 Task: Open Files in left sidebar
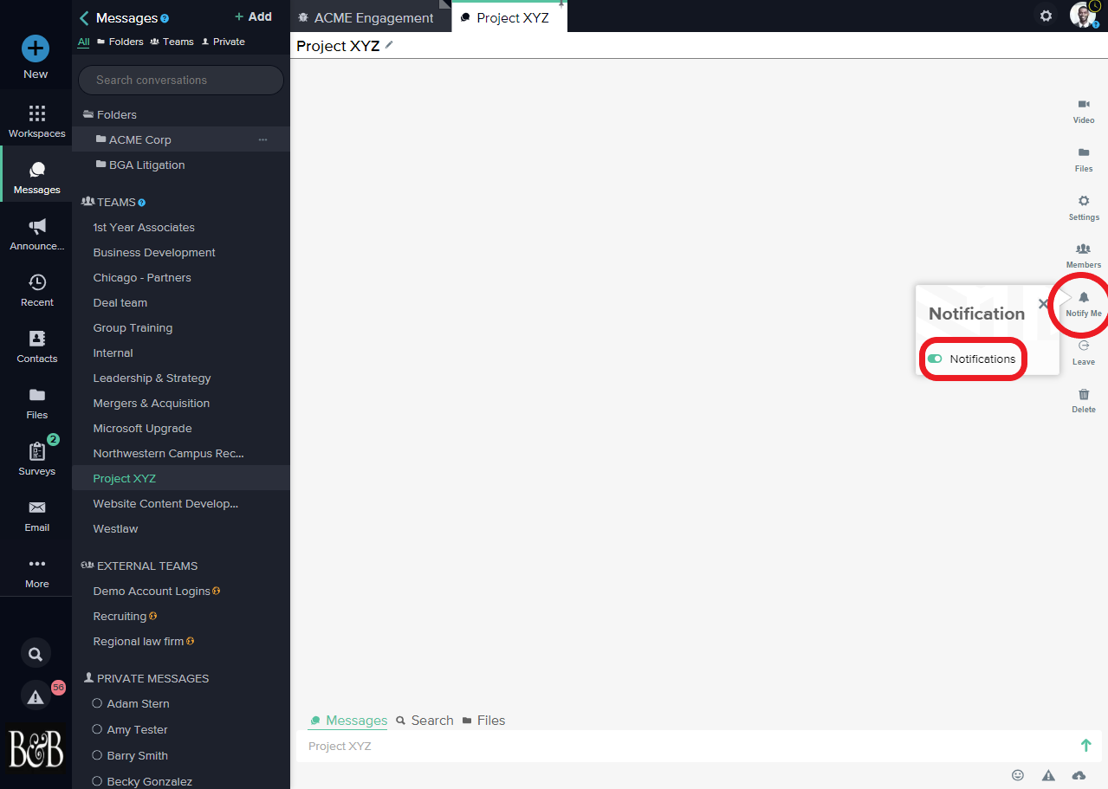[x=36, y=403]
